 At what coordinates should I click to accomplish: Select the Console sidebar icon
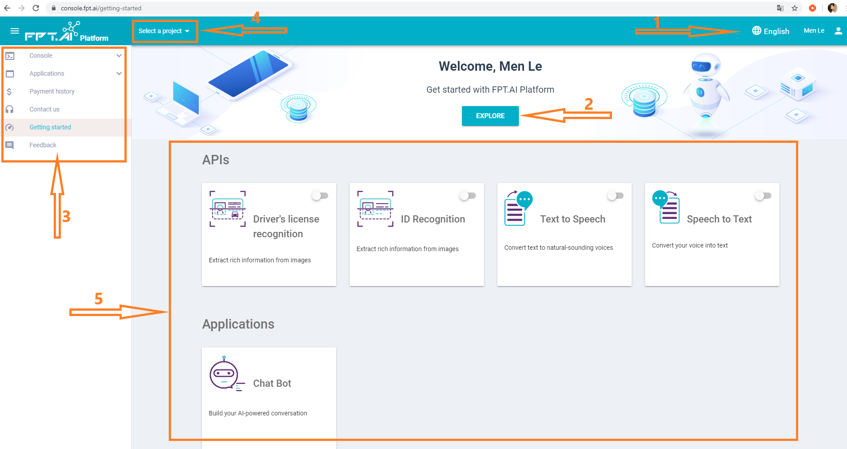pyautogui.click(x=10, y=56)
